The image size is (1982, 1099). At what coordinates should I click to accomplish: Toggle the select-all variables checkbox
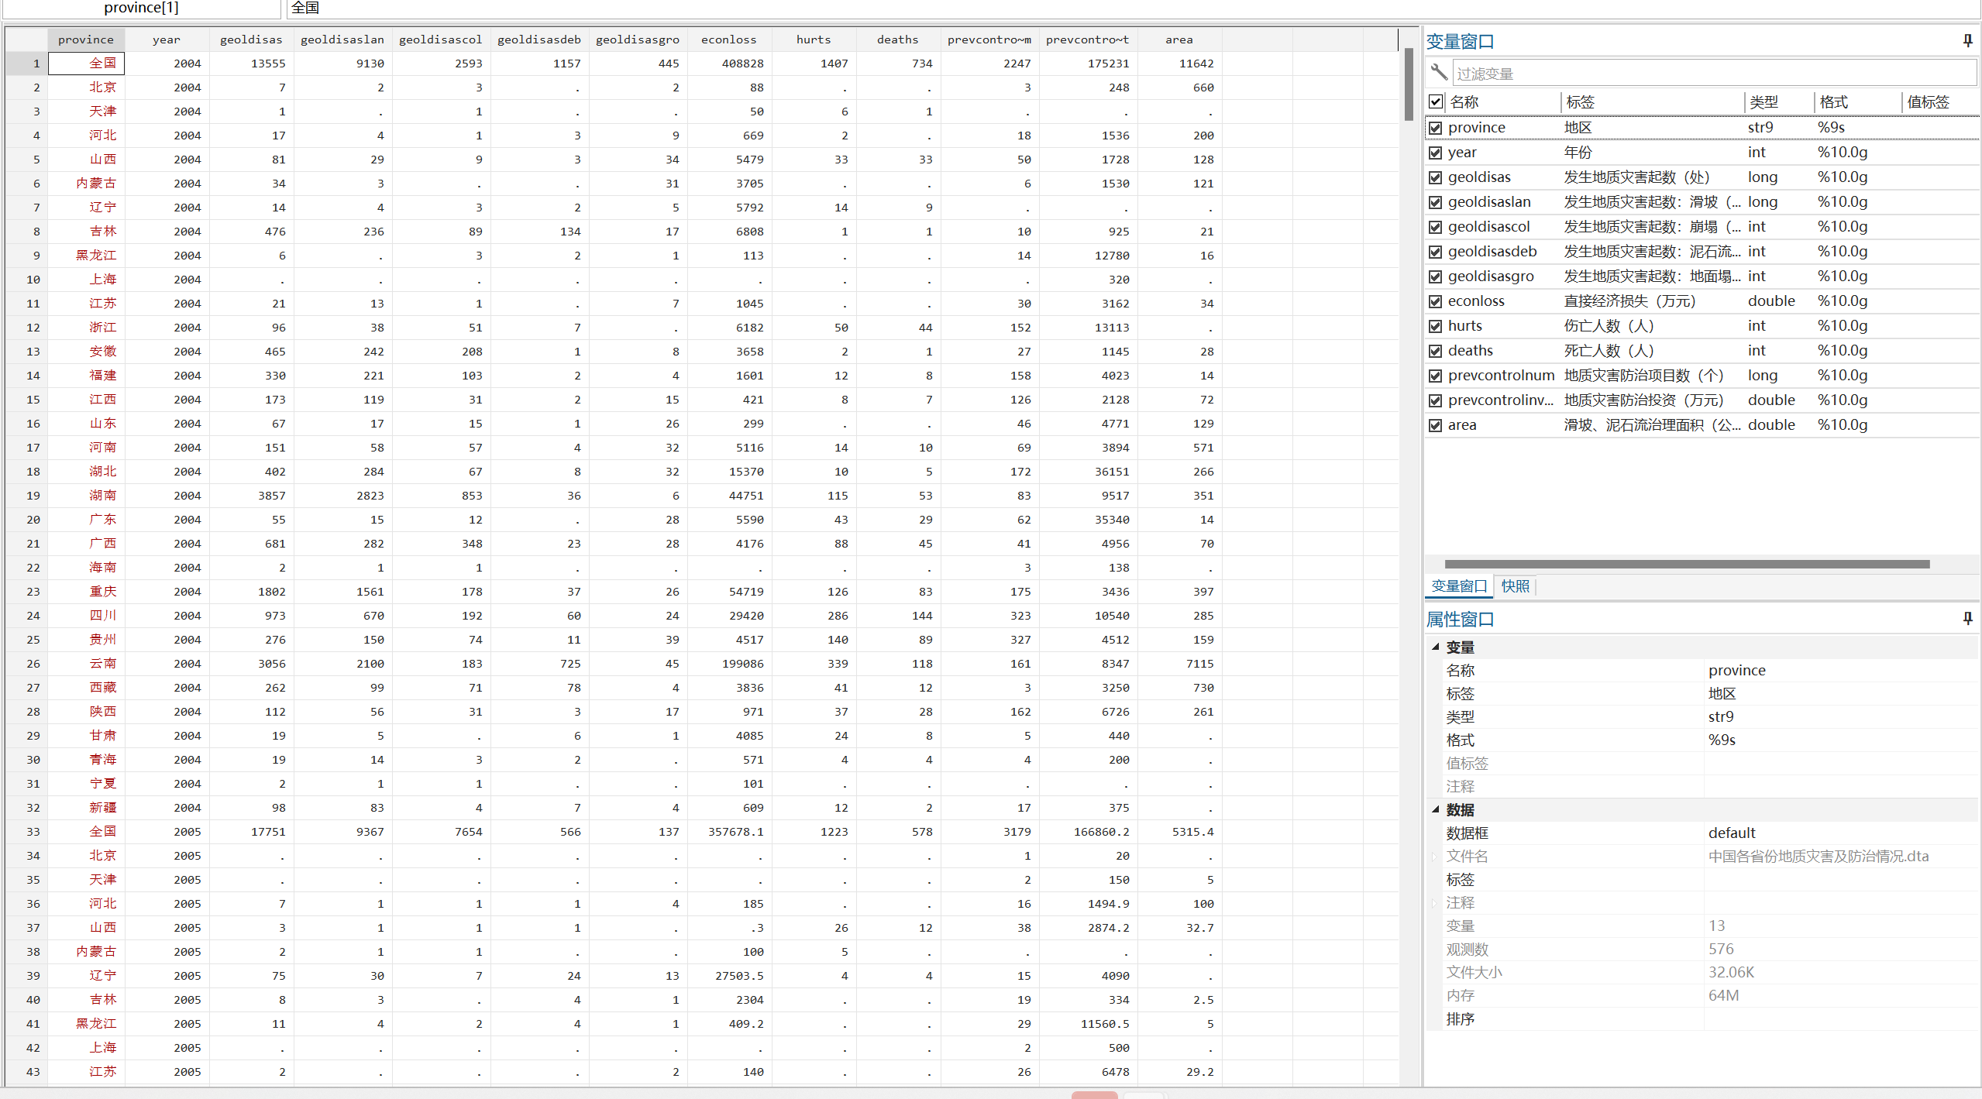click(x=1436, y=102)
